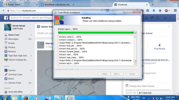Viewport: 179px width, 100px height.
Task: Click Music app icon
Action: [x=6, y=79]
